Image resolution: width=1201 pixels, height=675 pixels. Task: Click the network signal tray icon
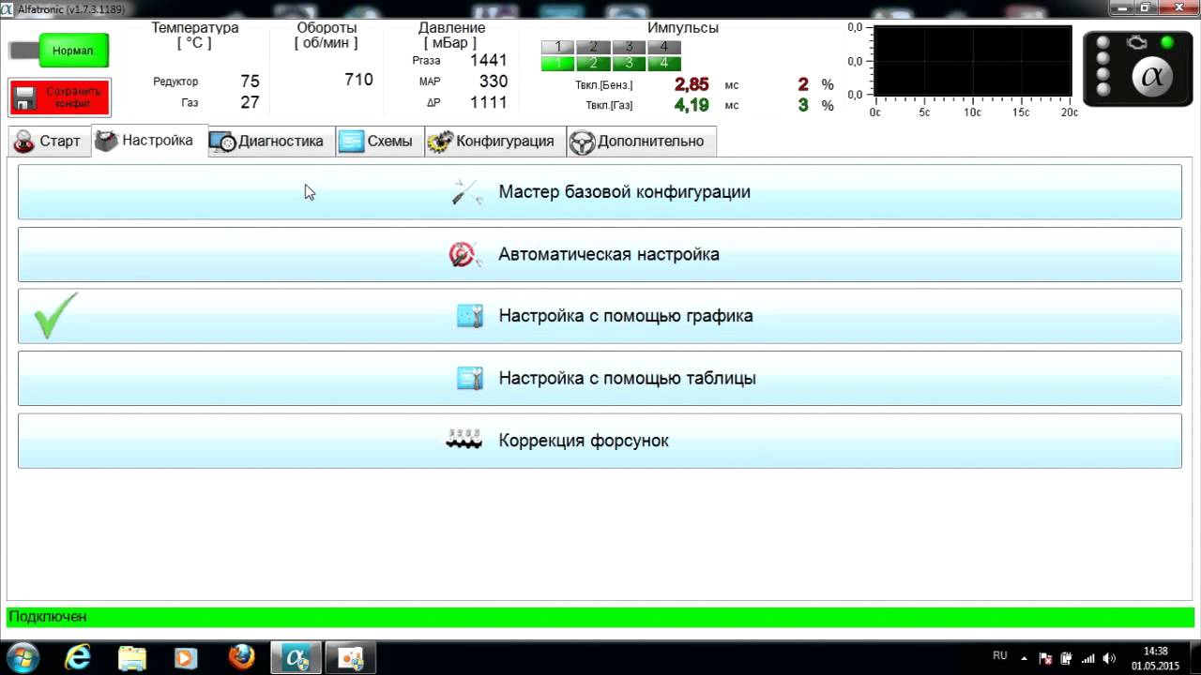pyautogui.click(x=1089, y=658)
